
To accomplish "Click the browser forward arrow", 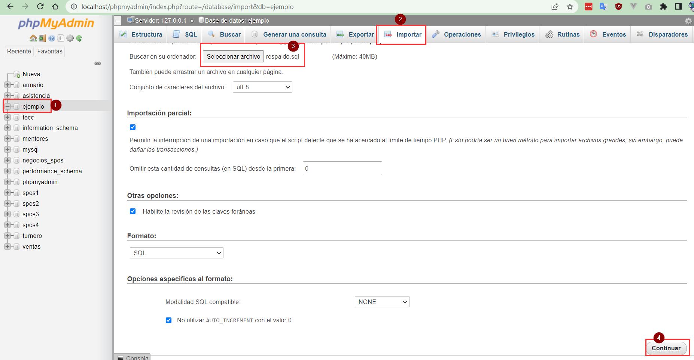I will pos(25,6).
